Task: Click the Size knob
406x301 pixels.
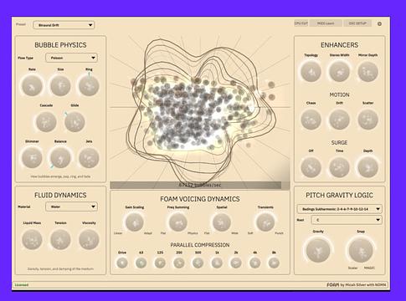Action: [x=60, y=86]
